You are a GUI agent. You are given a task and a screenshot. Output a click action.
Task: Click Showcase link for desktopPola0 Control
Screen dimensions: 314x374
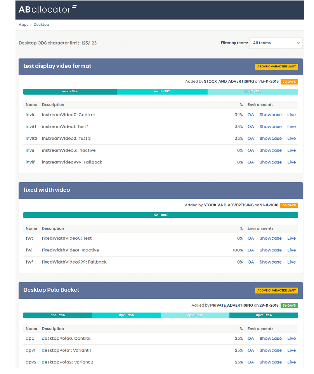pyautogui.click(x=270, y=338)
